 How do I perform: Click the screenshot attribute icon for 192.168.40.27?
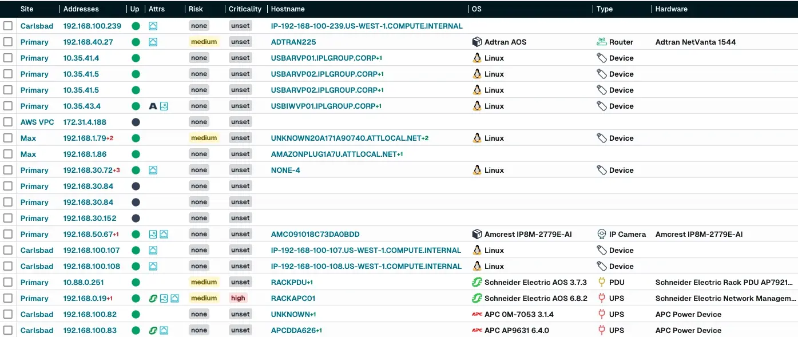[153, 42]
